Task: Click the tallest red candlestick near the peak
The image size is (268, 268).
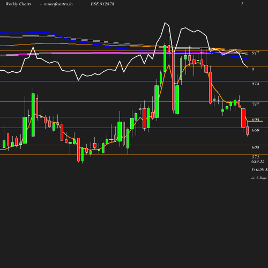Action: tap(173, 81)
